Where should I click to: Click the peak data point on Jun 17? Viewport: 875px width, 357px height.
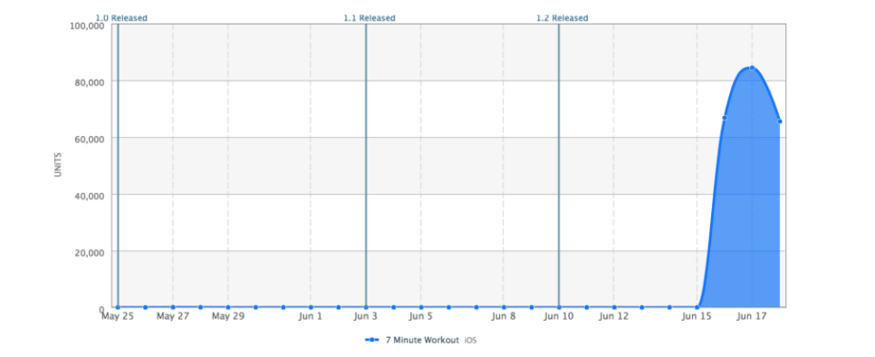click(x=752, y=68)
